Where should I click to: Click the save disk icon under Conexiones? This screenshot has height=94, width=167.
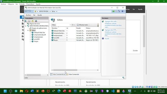tap(29, 21)
